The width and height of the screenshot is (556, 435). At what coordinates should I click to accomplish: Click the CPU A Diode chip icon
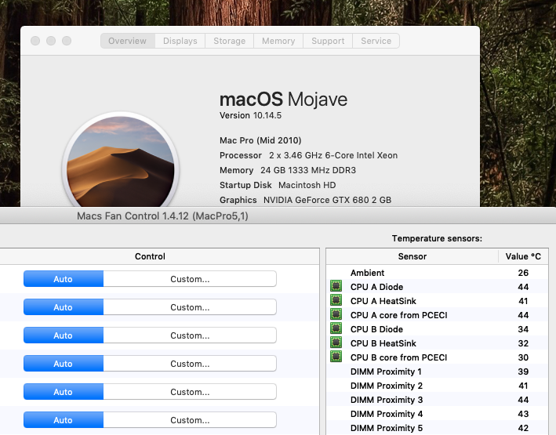336,286
